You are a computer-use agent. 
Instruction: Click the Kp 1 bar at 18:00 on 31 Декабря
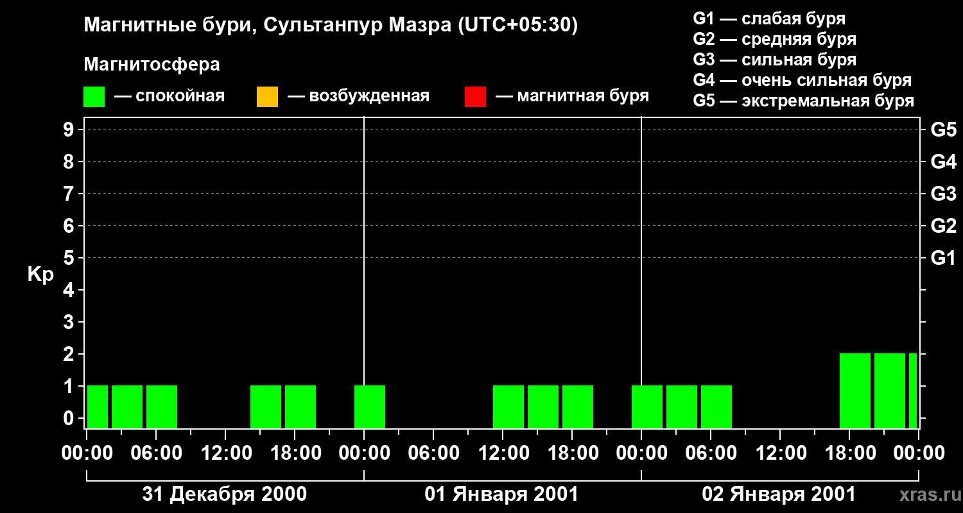pyautogui.click(x=300, y=407)
